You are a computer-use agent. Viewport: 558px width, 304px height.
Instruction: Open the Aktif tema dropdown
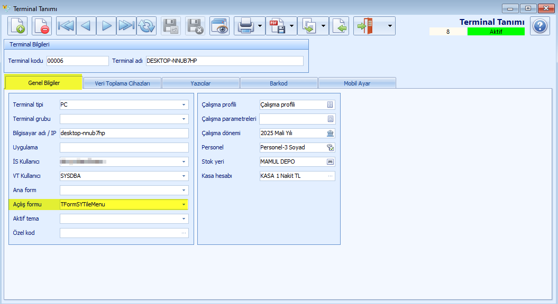(x=184, y=218)
